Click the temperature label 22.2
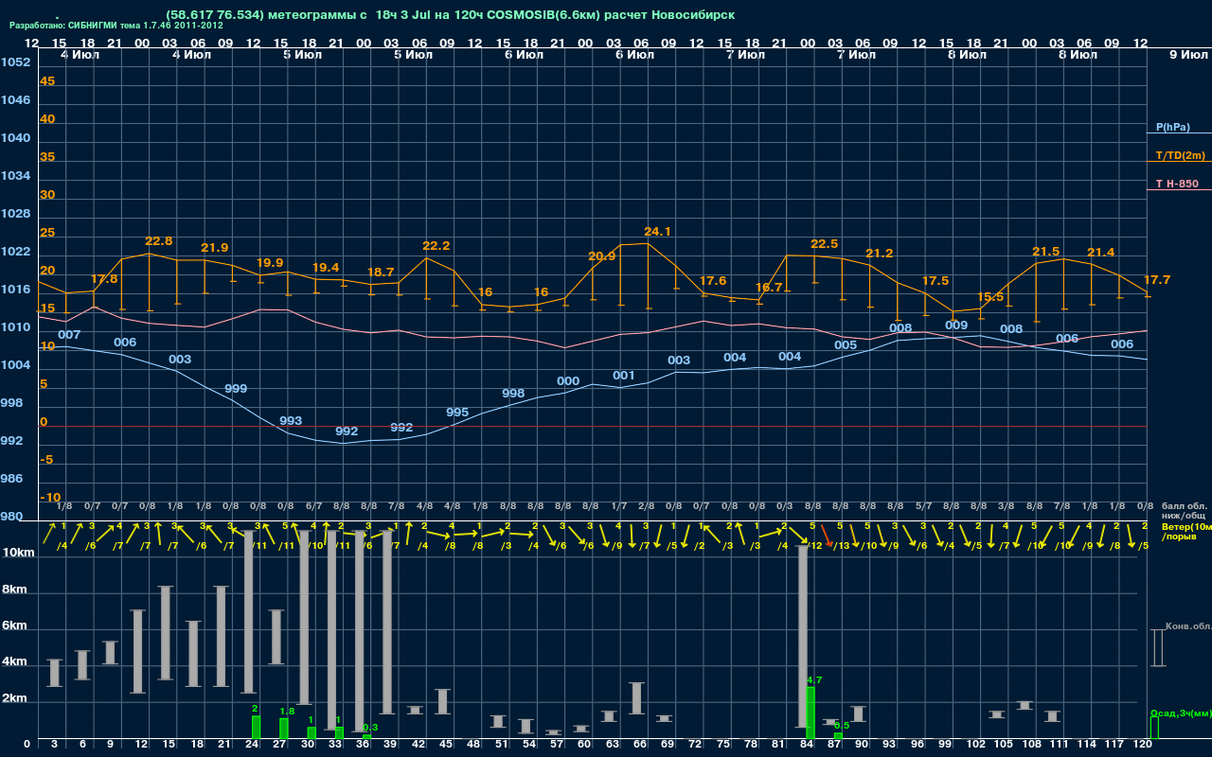This screenshot has height=757, width=1212. [x=436, y=246]
